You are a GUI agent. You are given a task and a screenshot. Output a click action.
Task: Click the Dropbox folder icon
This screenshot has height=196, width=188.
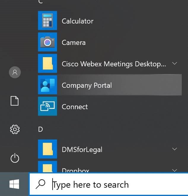tap(47, 167)
